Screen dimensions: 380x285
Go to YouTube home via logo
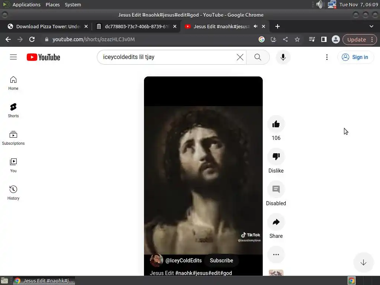click(x=43, y=57)
